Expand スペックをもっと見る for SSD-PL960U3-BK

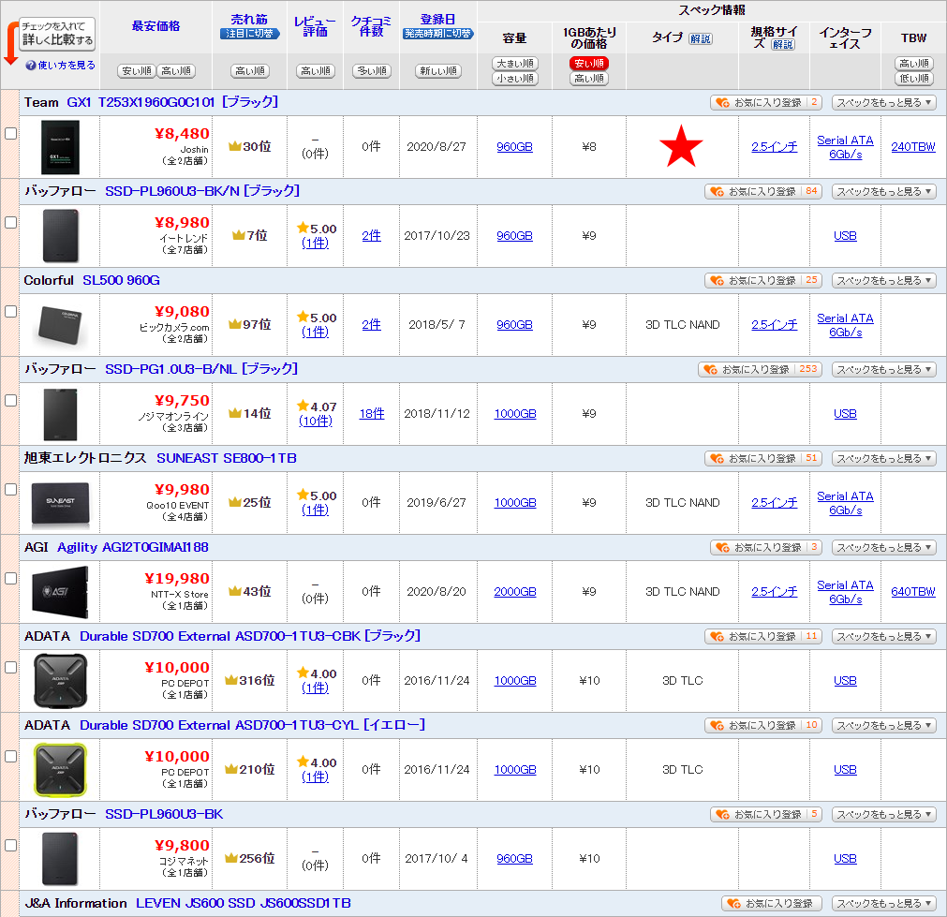point(883,814)
